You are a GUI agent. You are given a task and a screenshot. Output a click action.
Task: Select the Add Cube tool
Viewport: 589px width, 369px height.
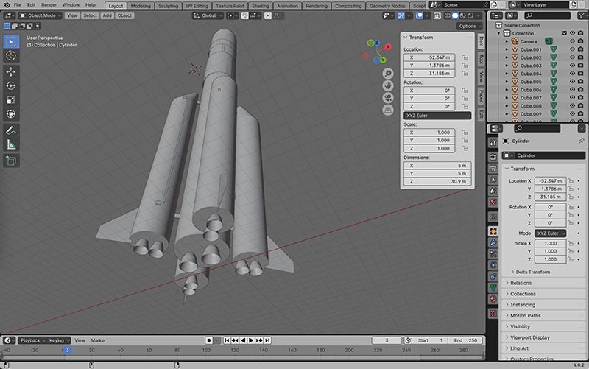tap(11, 161)
